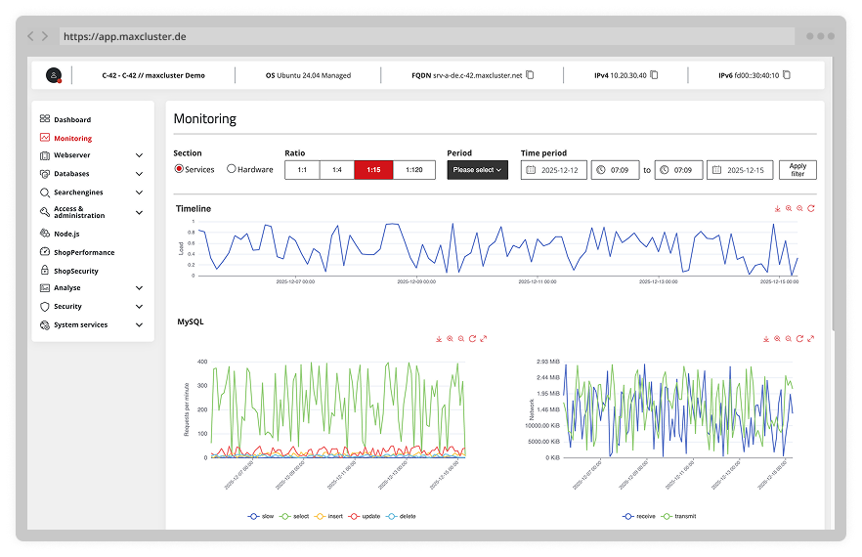Select the Services section radio

(x=179, y=169)
